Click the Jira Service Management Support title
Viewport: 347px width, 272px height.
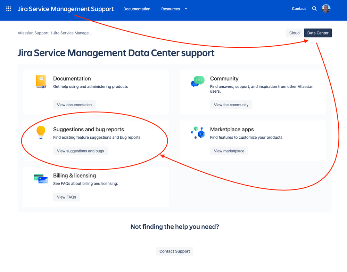(x=66, y=9)
